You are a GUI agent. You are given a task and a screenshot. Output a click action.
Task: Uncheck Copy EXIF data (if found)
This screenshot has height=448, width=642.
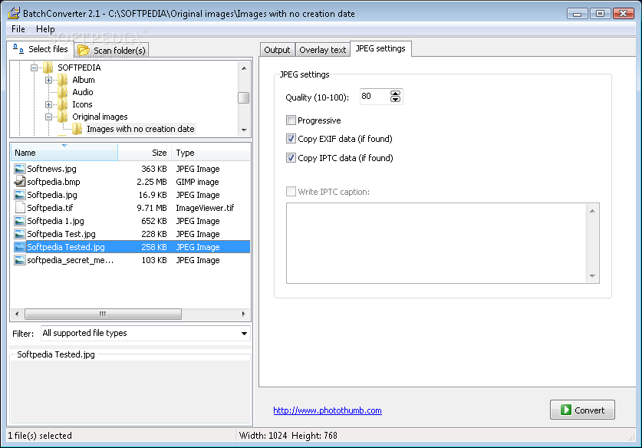pyautogui.click(x=291, y=138)
